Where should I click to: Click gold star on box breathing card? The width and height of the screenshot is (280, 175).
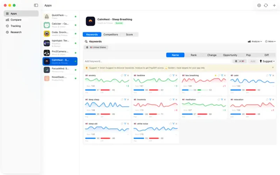tap(216, 75)
